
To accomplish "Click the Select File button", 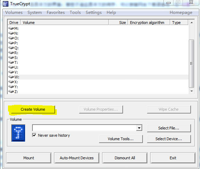I will point(169,128).
